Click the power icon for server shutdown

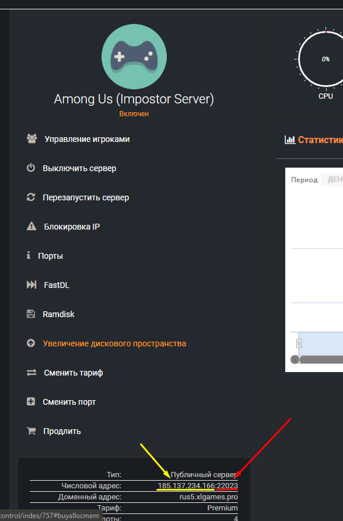[x=31, y=168]
